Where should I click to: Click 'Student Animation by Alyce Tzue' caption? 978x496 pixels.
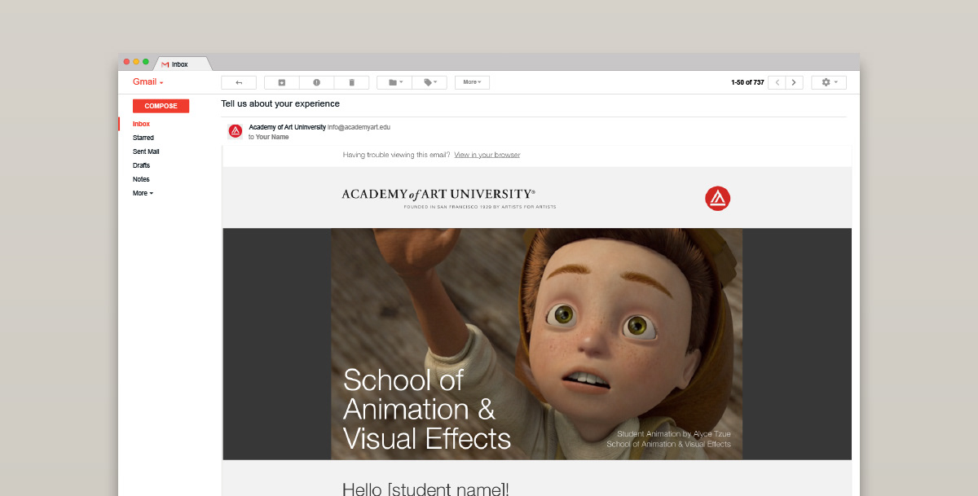(x=674, y=434)
